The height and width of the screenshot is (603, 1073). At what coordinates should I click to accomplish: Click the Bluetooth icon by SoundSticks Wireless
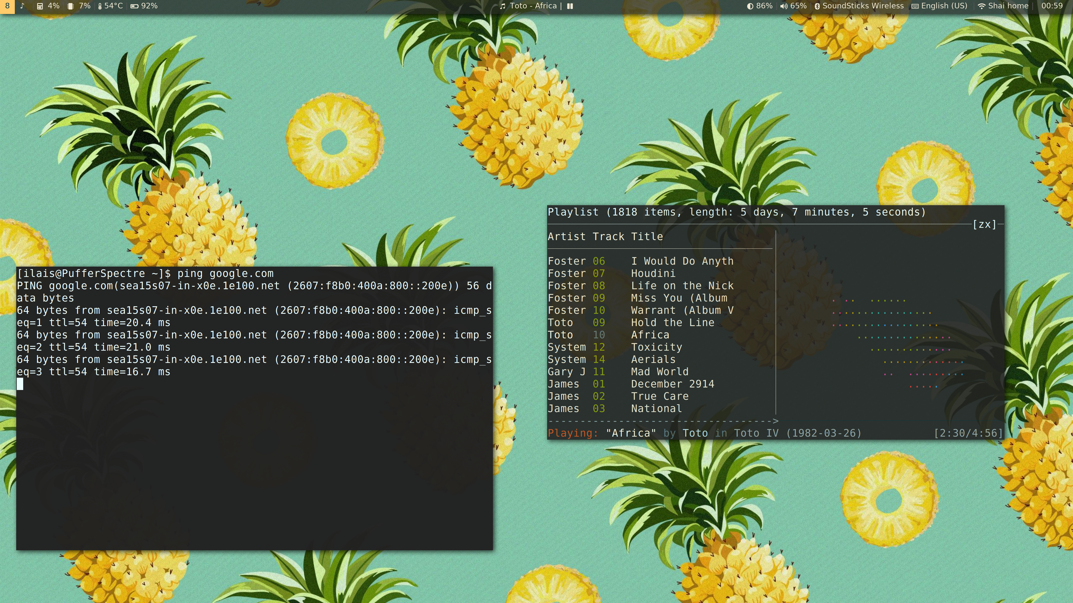point(817,6)
